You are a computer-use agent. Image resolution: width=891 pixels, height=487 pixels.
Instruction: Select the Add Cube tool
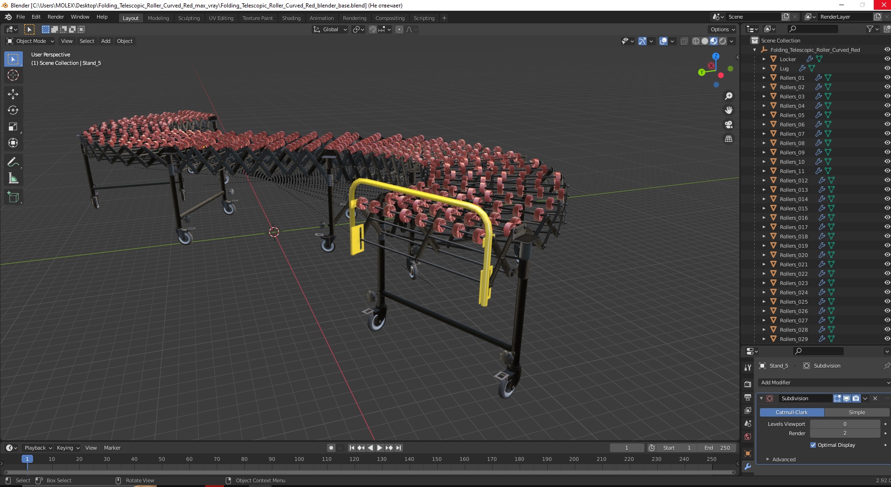point(13,197)
